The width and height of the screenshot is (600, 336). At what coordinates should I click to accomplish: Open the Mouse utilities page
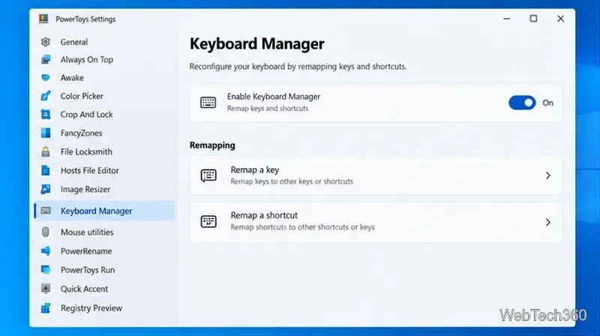[87, 232]
